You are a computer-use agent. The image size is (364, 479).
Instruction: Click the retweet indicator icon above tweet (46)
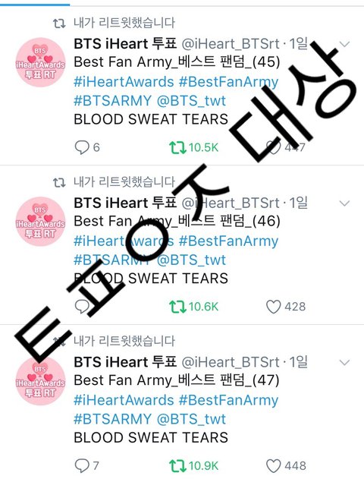pos(59,183)
